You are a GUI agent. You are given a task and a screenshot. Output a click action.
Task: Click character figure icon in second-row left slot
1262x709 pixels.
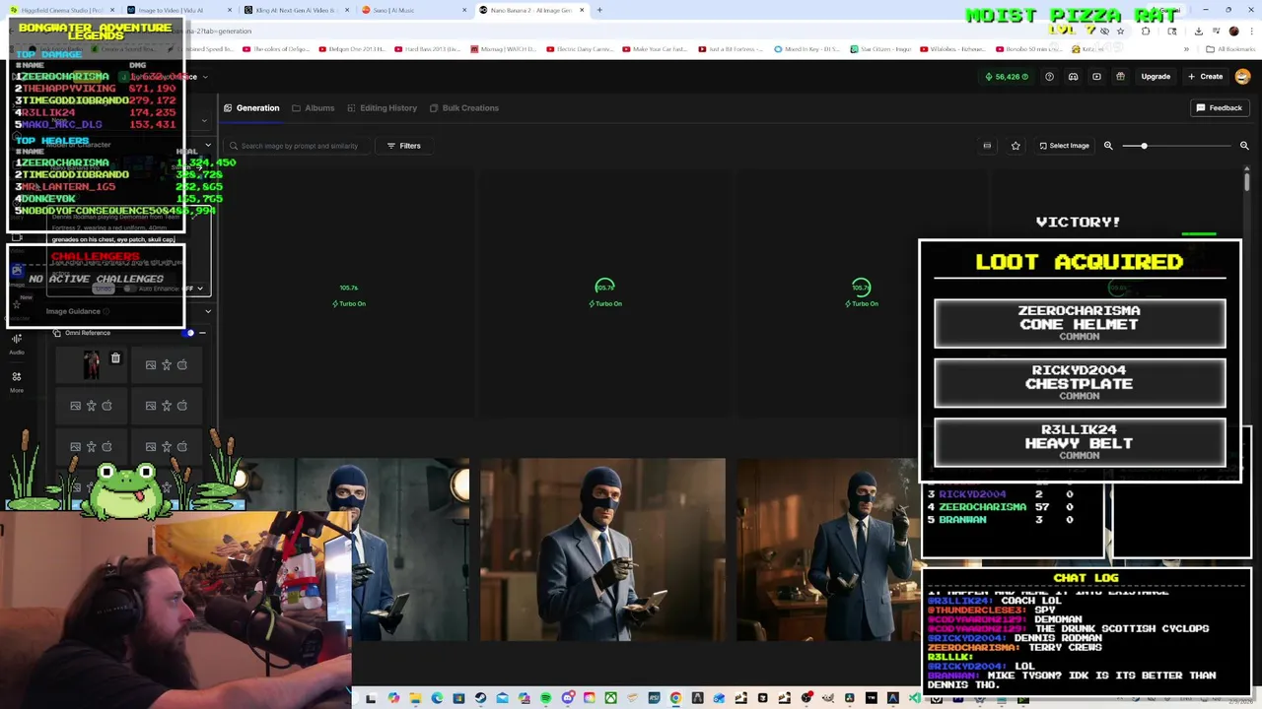pyautogui.click(x=91, y=406)
